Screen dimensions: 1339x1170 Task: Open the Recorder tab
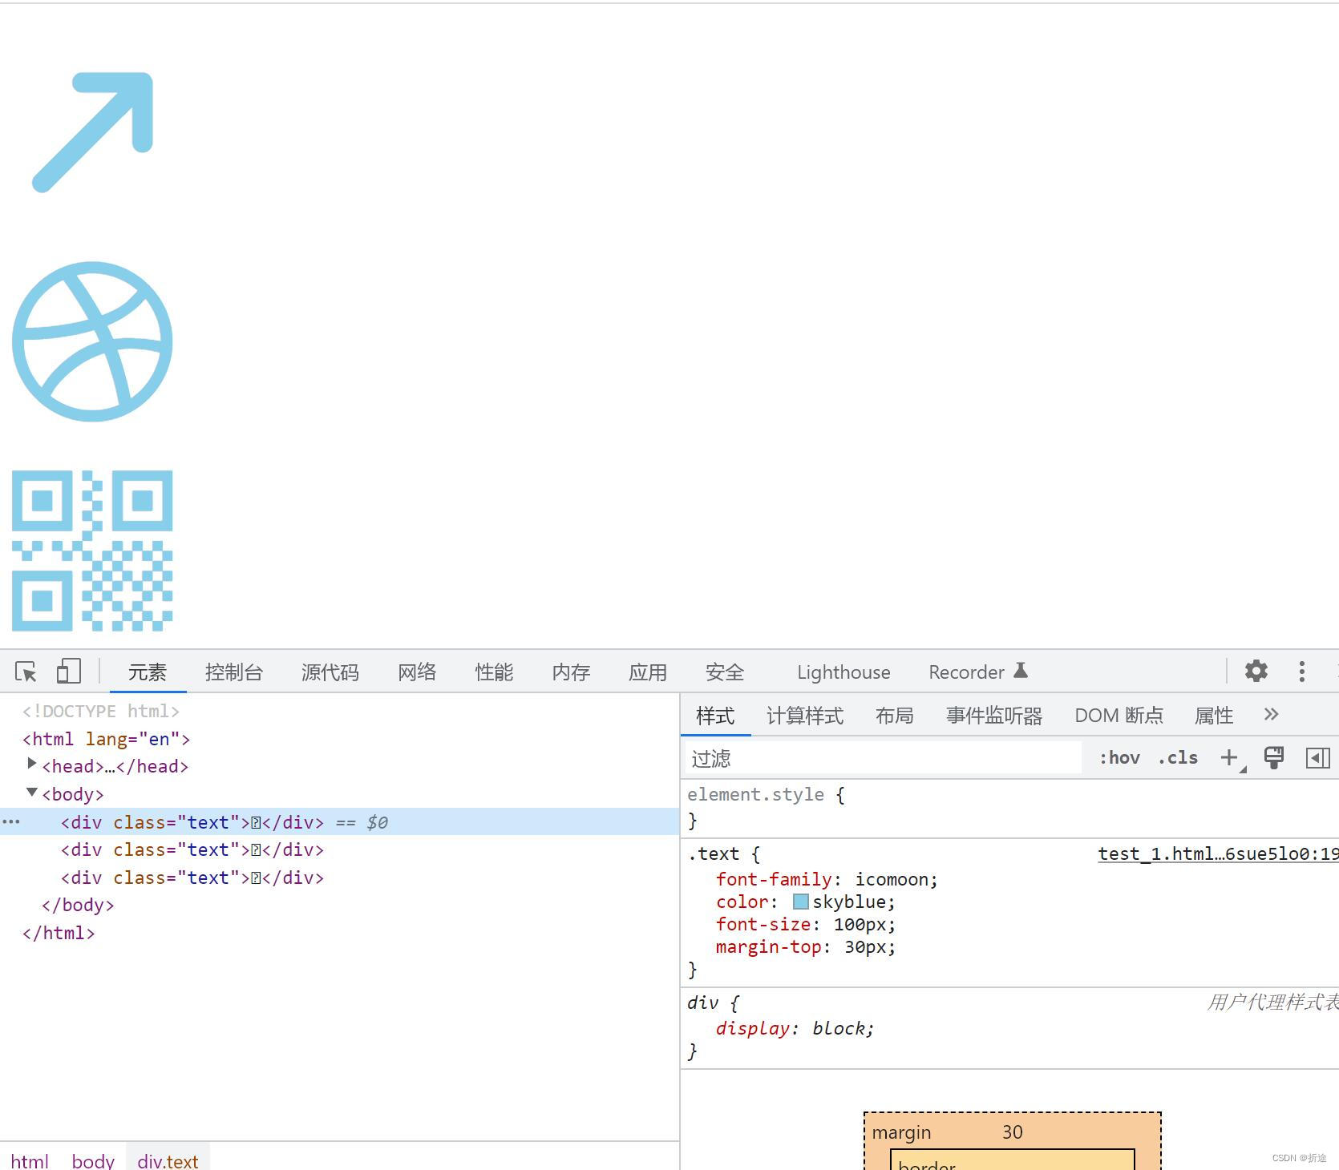966,672
